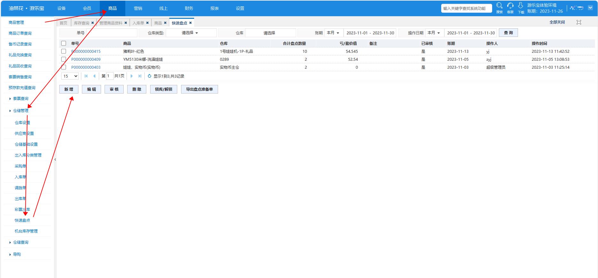Viewport: 598px width, 278px height.
Task: Check the row for P000000000403
Action: click(64, 67)
